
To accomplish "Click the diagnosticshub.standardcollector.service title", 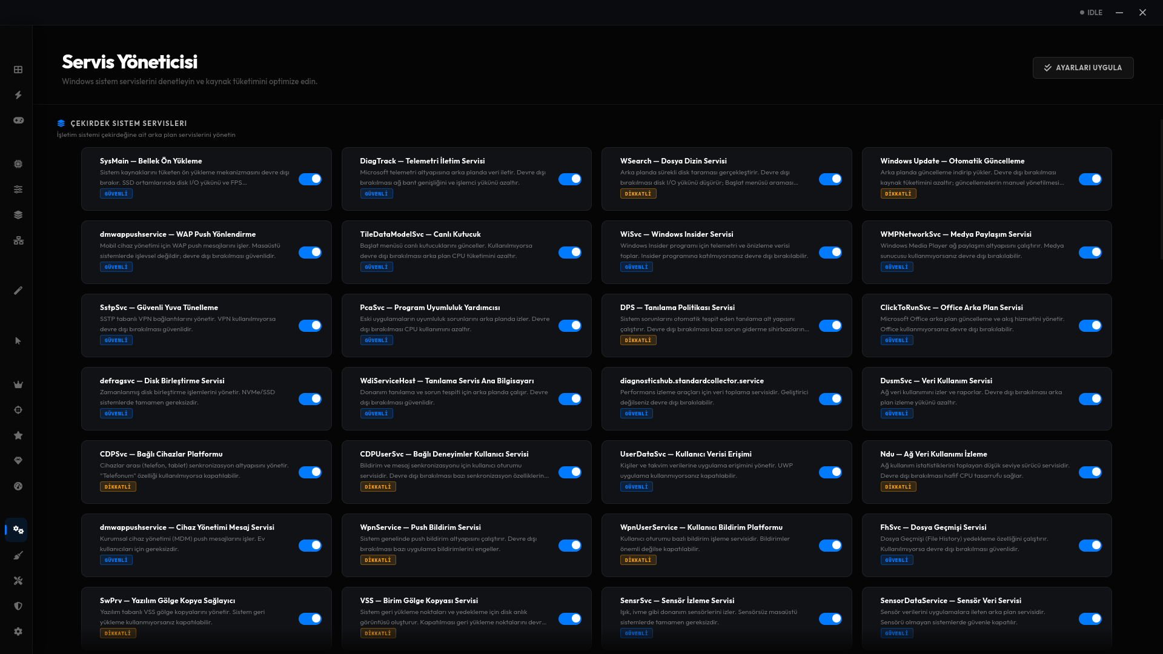I will click(692, 381).
